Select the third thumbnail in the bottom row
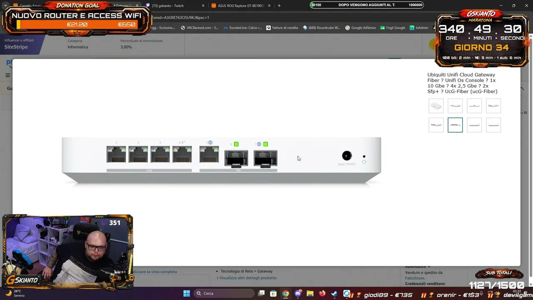 point(474,125)
